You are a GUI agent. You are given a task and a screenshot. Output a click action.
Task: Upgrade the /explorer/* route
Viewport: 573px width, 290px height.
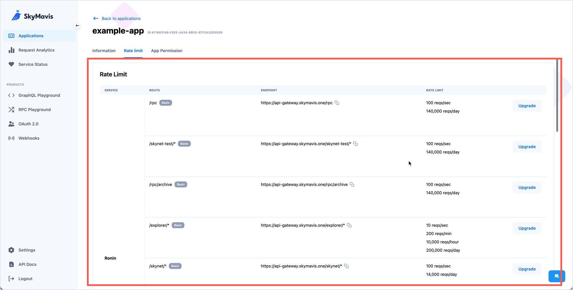coord(527,228)
